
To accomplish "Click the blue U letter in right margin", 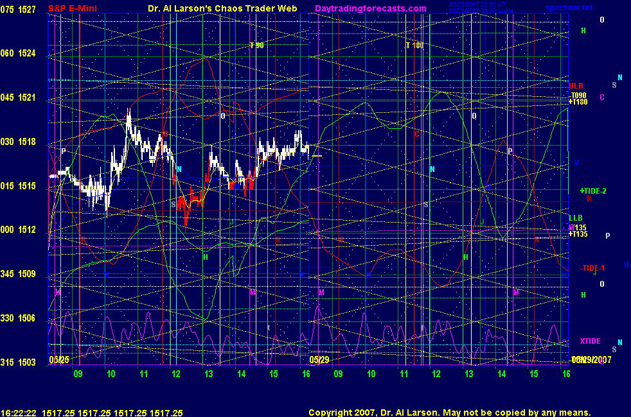I will (626, 265).
